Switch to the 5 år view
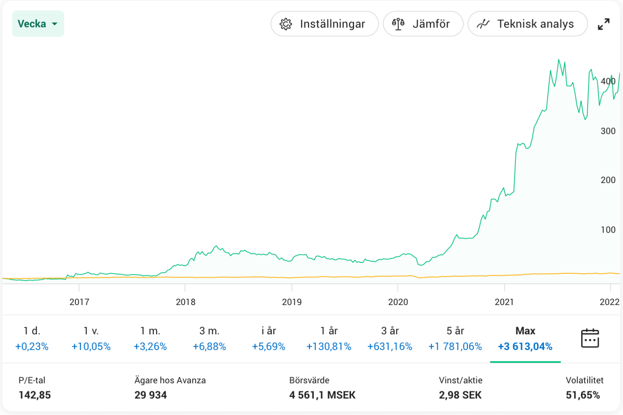The height and width of the screenshot is (415, 623). tap(455, 338)
